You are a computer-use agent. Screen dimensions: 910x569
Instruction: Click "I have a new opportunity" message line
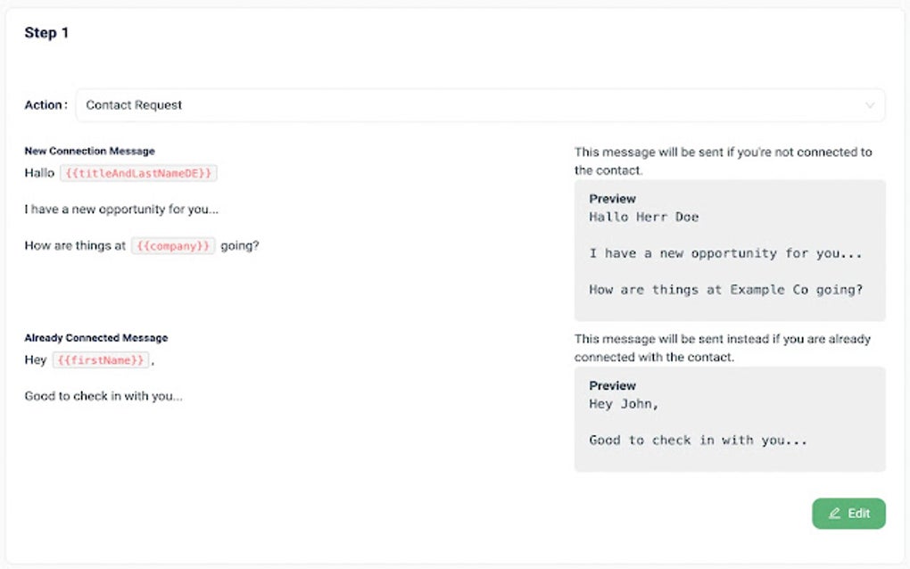pos(121,210)
